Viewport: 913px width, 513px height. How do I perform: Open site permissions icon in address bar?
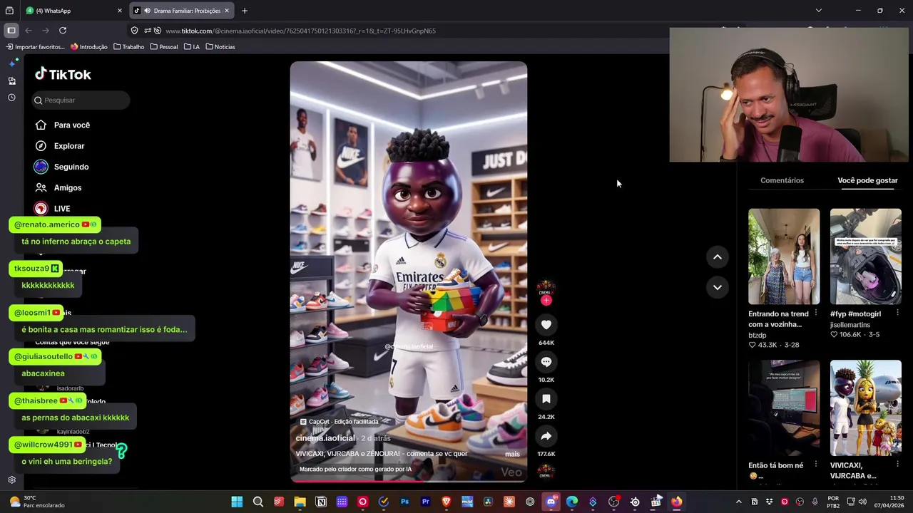(147, 31)
